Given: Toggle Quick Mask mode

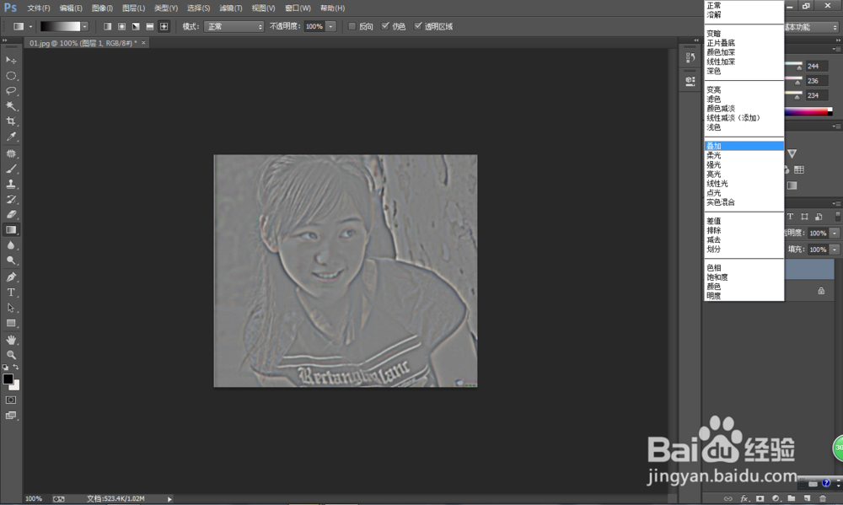Looking at the screenshot, I should click(x=11, y=400).
